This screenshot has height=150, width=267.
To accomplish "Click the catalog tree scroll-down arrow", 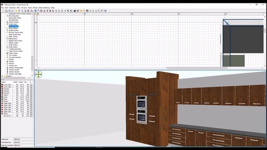I will tap(32, 75).
